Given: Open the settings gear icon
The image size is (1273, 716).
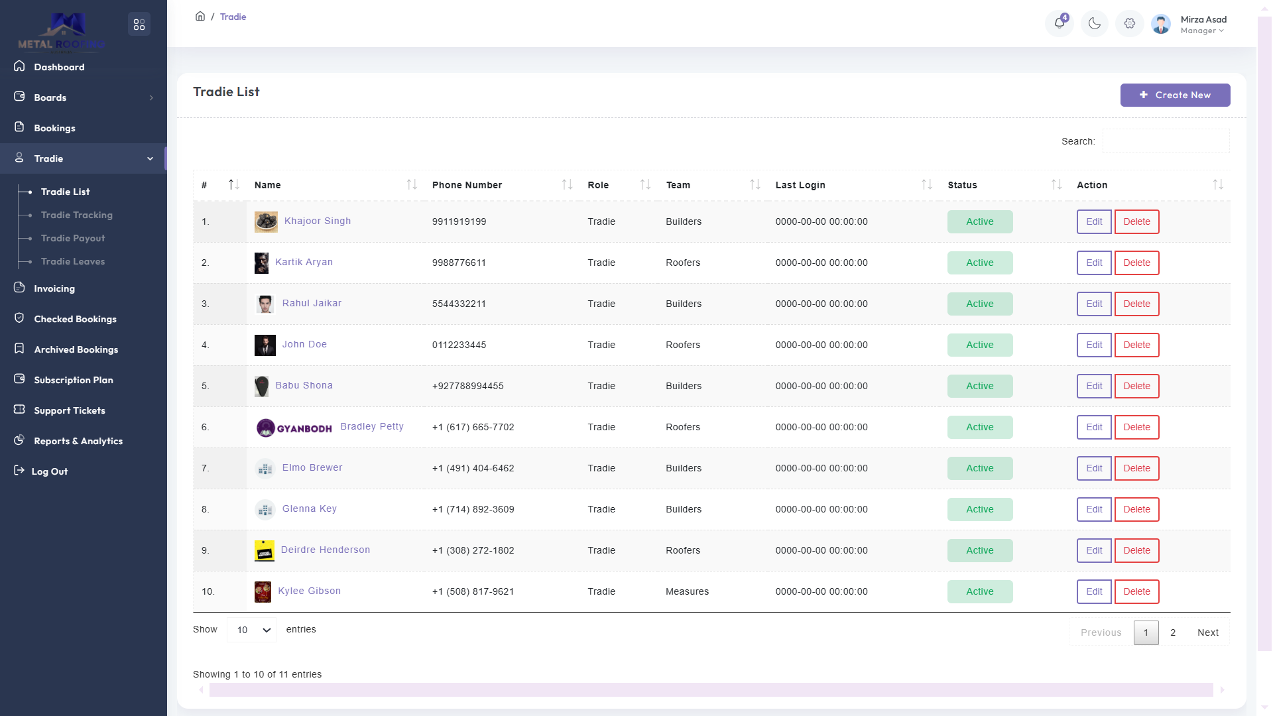Looking at the screenshot, I should coord(1130,23).
